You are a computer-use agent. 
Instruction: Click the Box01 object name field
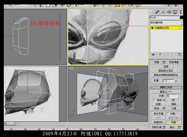tap(164, 17)
